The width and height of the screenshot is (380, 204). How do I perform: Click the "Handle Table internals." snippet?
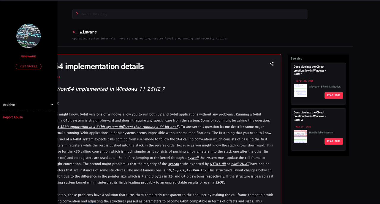322,132
